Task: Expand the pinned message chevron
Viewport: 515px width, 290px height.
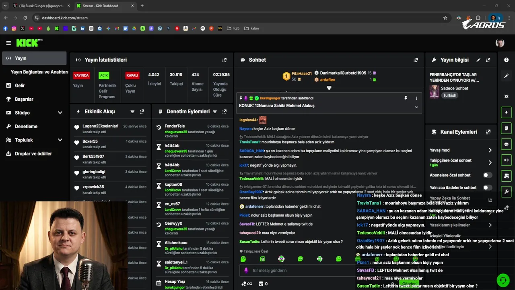Action: click(x=416, y=107)
